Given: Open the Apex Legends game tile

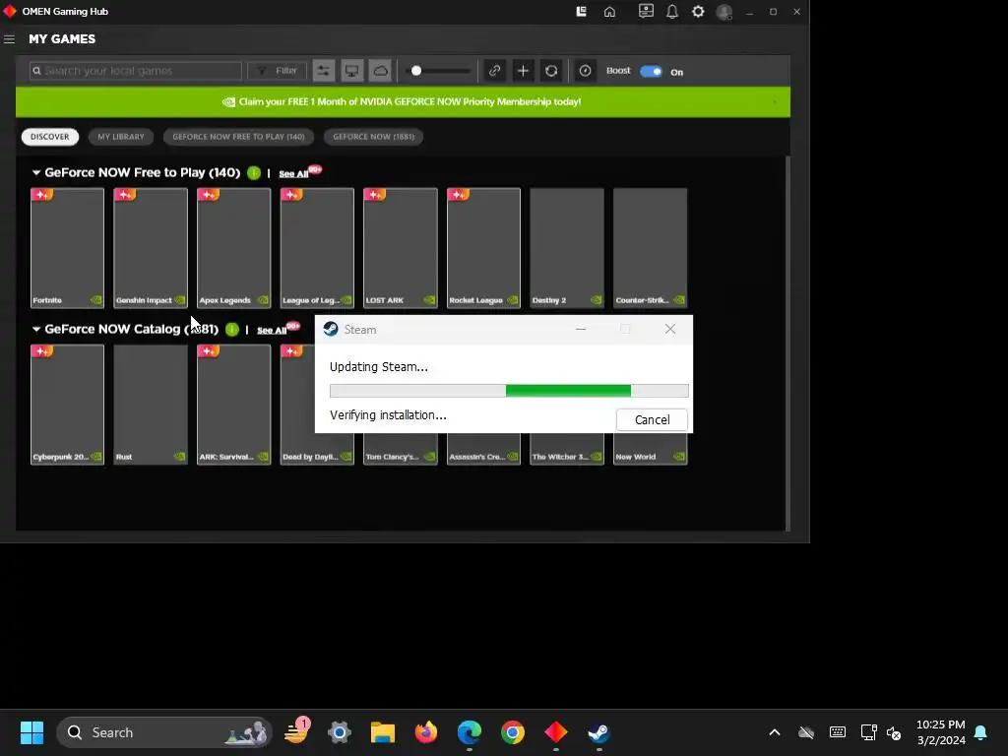Looking at the screenshot, I should [x=234, y=248].
